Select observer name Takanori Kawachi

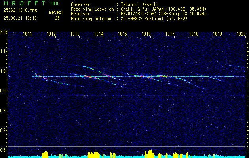(x=139, y=4)
